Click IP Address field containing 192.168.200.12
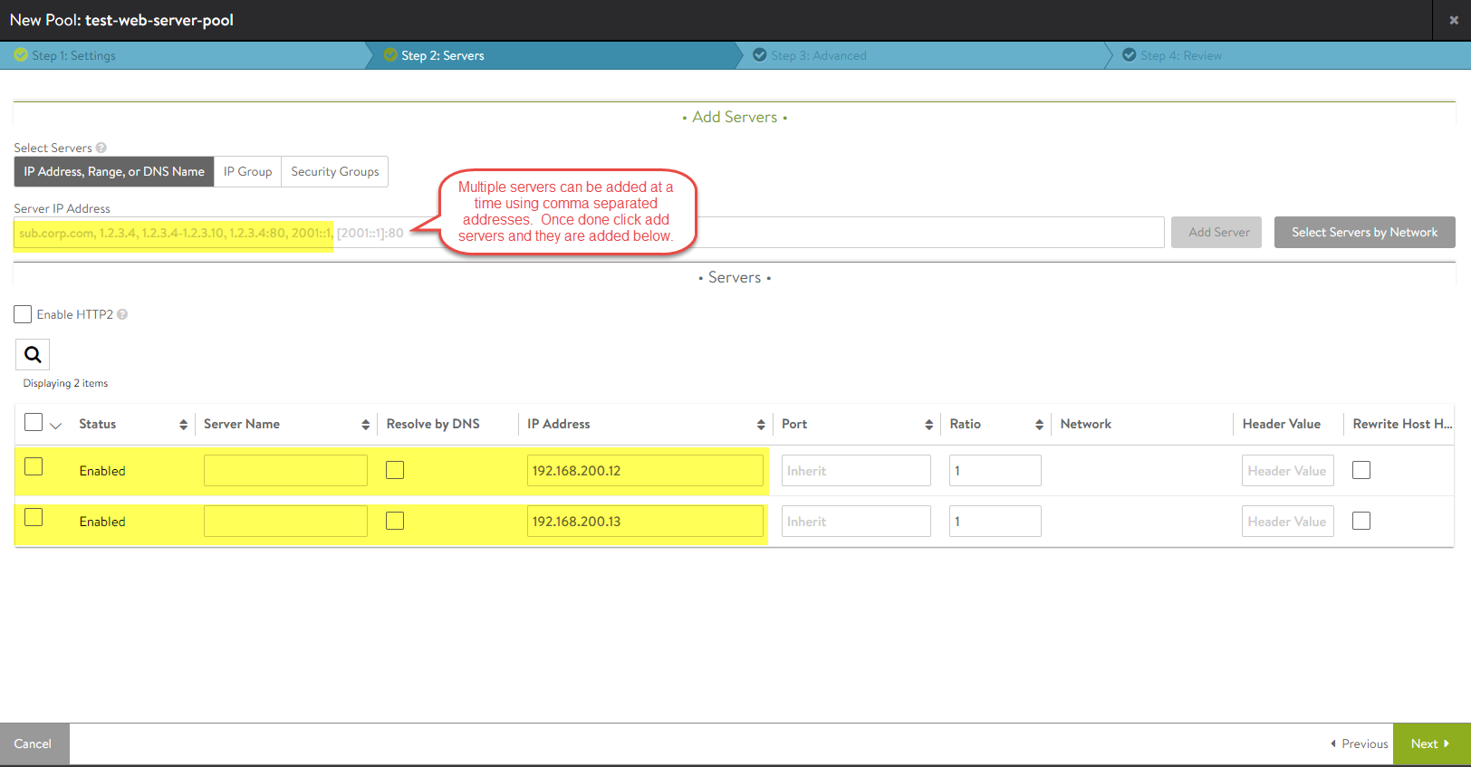The width and height of the screenshot is (1471, 767). 645,470
